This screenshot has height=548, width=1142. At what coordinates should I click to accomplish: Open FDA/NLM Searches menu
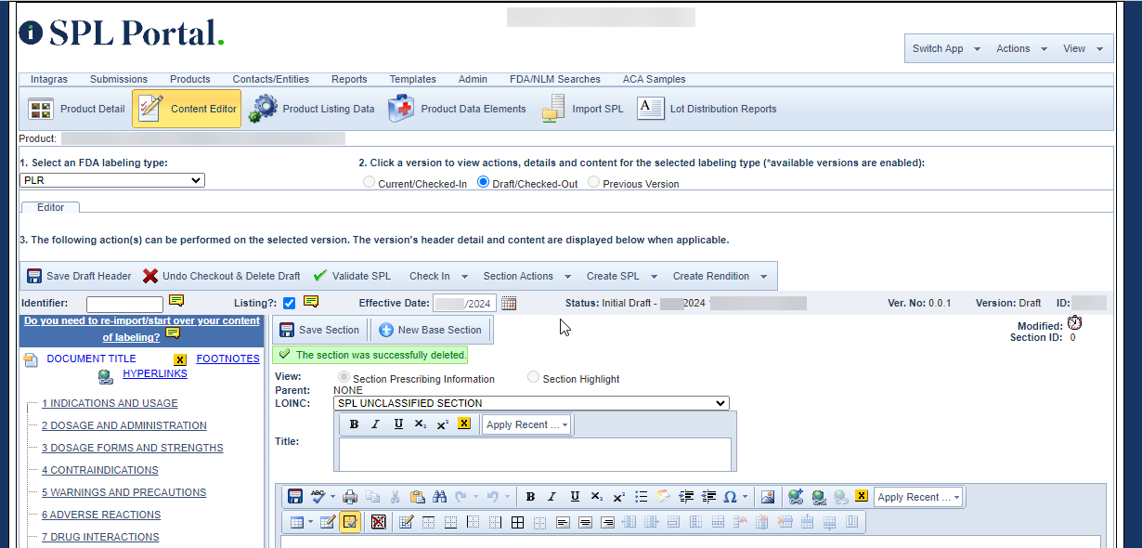(x=555, y=79)
